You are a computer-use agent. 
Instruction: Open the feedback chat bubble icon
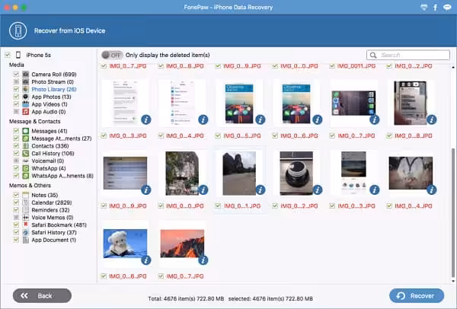[x=447, y=8]
